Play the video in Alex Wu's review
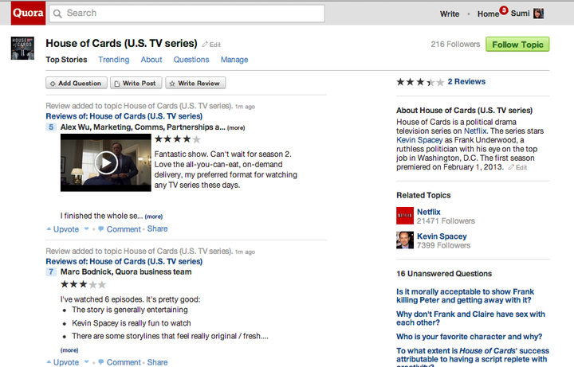Image resolution: width=574 pixels, height=367 pixels. tap(106, 162)
